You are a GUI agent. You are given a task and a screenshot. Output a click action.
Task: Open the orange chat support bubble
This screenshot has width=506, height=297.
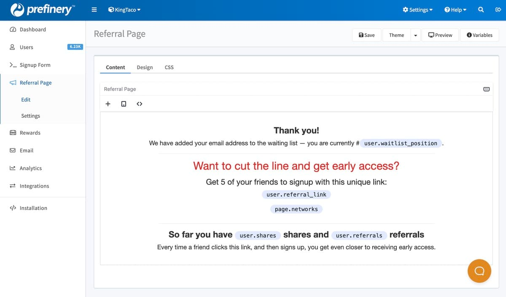click(479, 271)
